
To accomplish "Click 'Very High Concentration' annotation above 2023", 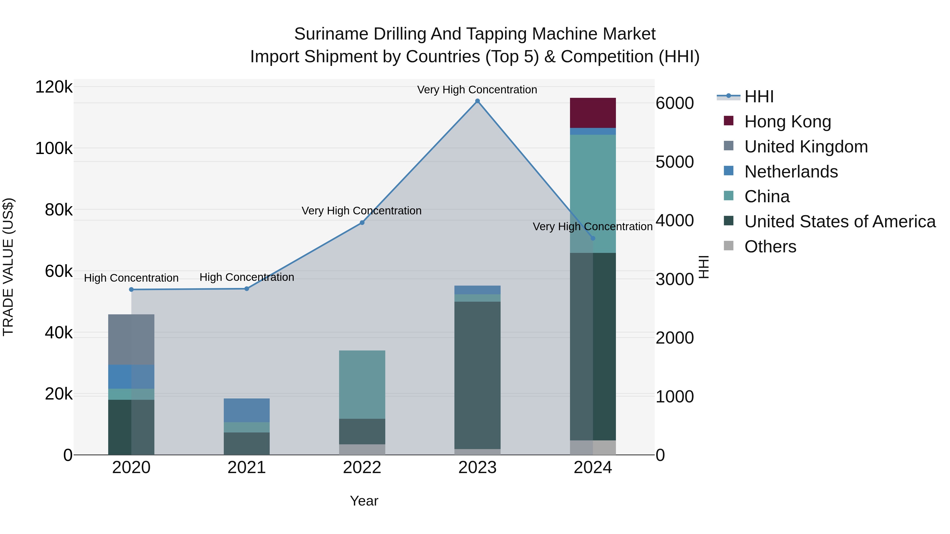I will point(477,90).
